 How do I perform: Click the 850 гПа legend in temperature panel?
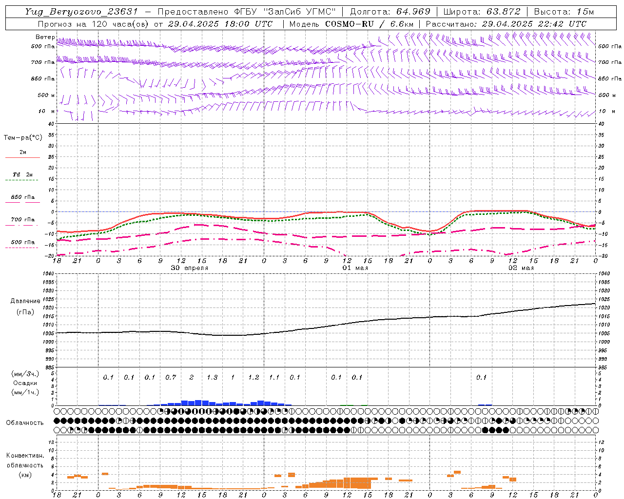(22, 197)
